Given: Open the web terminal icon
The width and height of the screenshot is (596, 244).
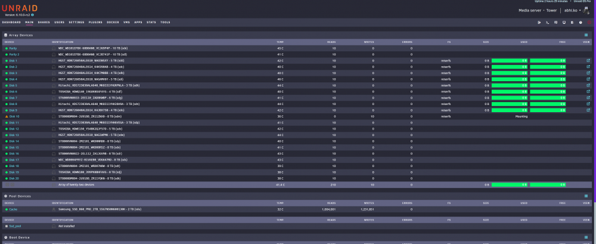Looking at the screenshot, I should pos(547,23).
